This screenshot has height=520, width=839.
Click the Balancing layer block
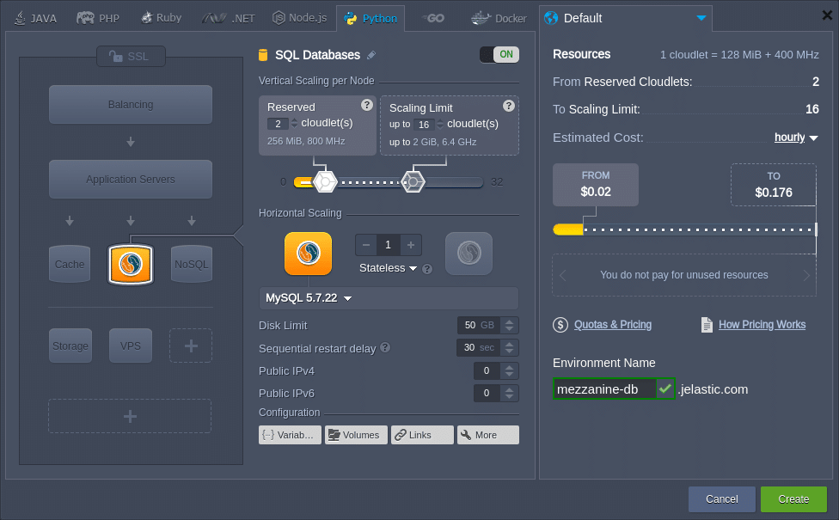(131, 105)
